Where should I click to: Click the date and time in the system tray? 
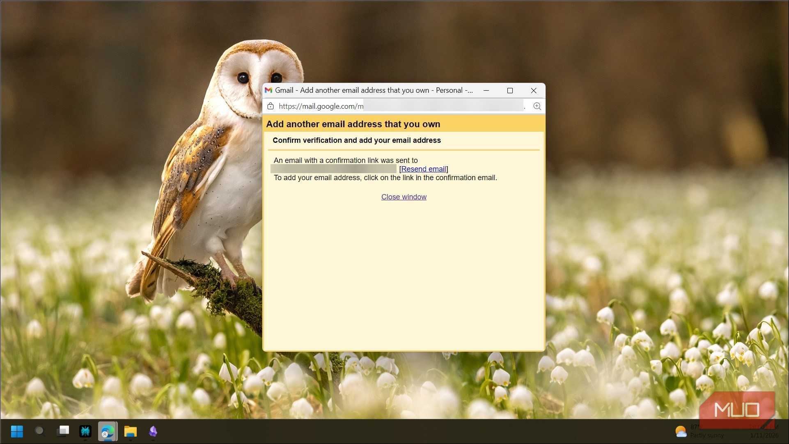[x=764, y=431]
